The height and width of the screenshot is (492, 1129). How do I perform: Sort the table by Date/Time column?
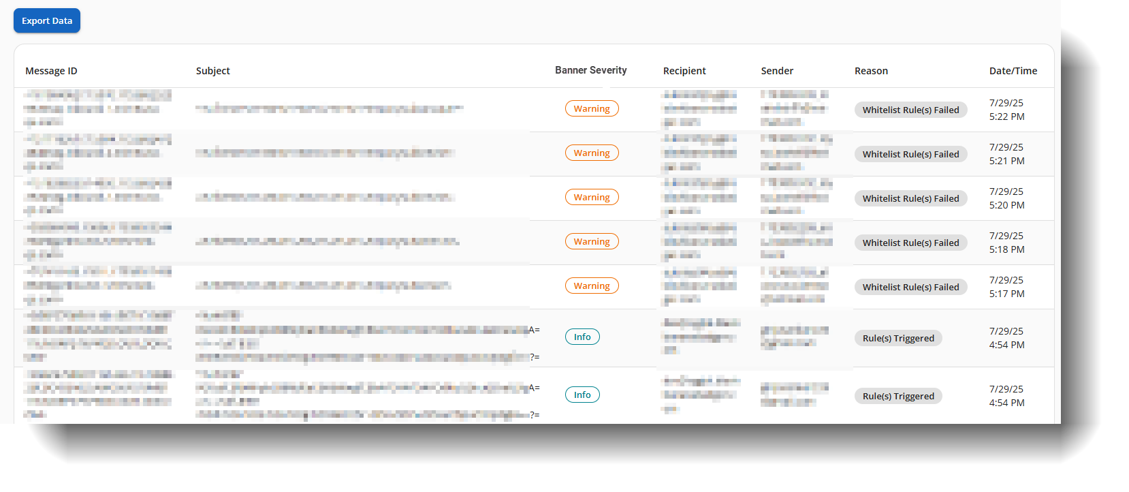coord(1013,70)
